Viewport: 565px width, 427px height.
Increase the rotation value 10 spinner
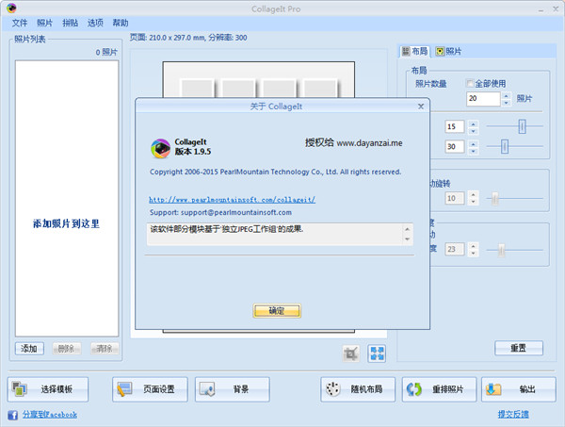tap(473, 195)
